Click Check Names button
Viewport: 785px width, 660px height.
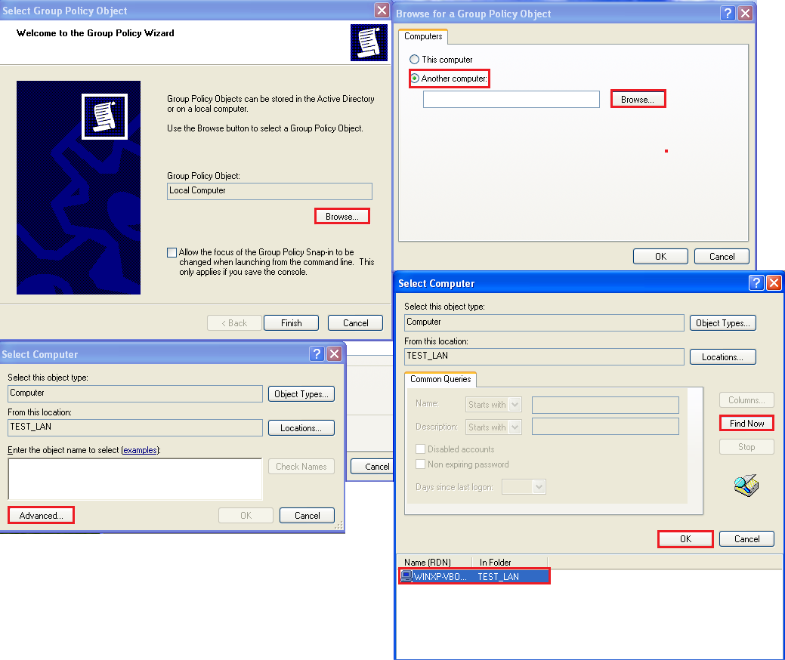[x=301, y=467]
